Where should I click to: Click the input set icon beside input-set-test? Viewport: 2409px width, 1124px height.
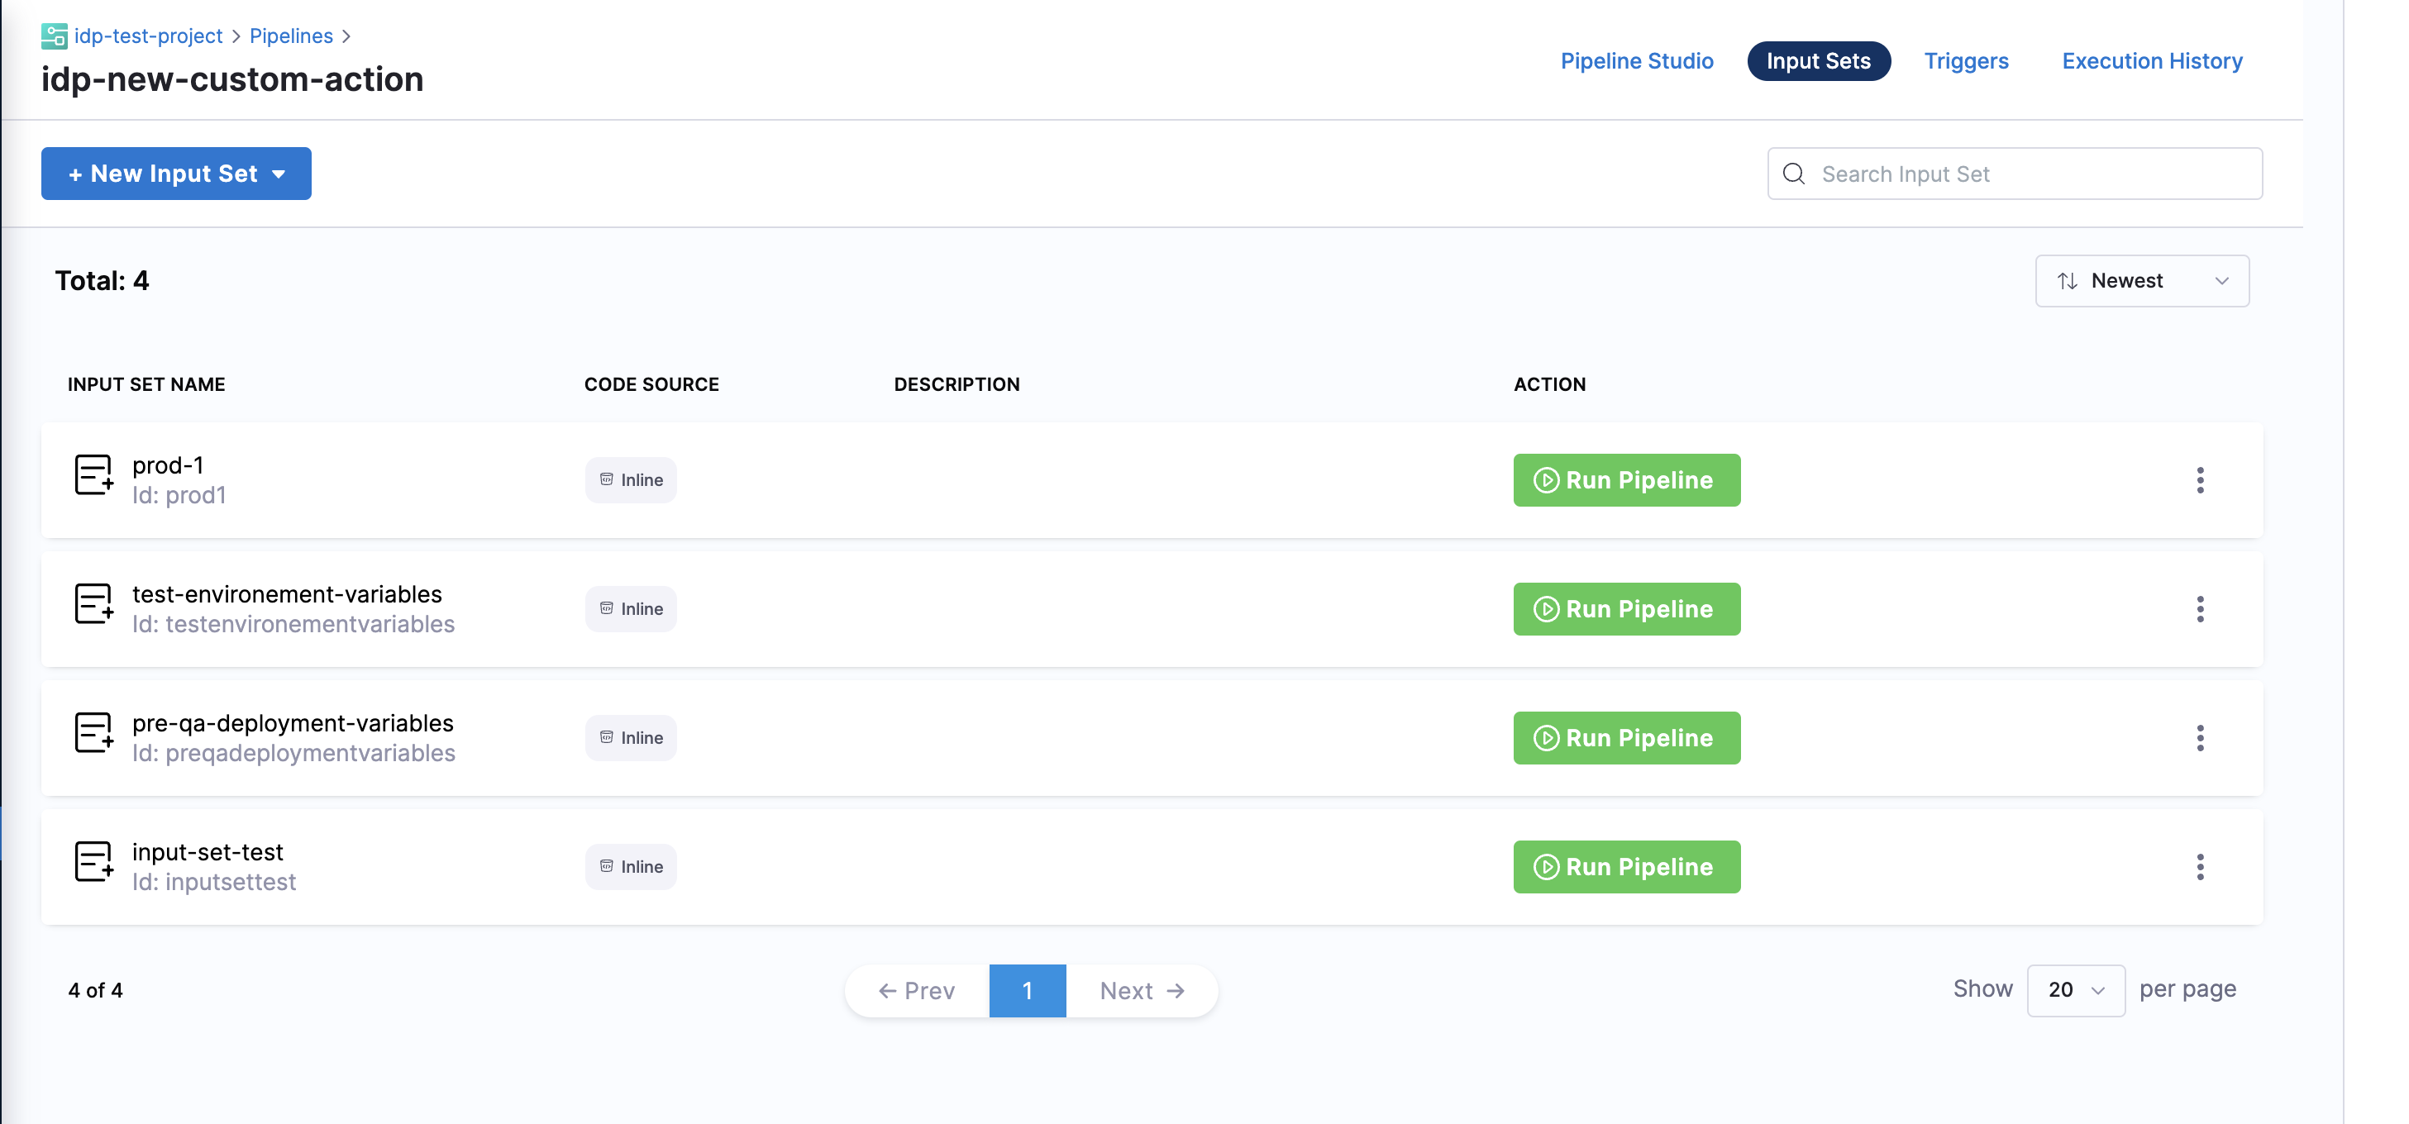[93, 863]
